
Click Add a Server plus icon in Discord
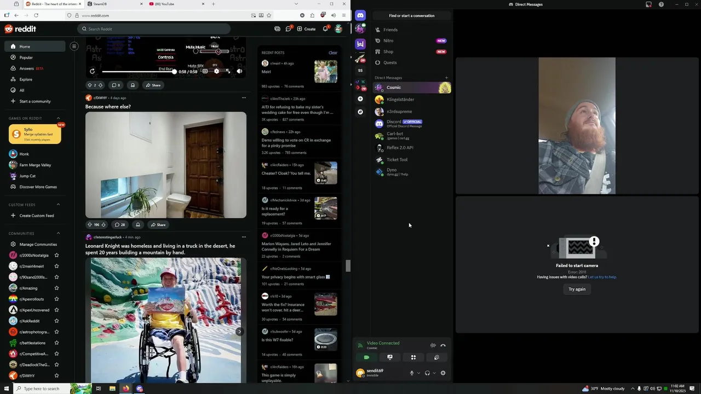pos(360,99)
